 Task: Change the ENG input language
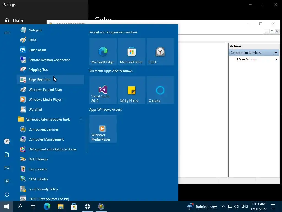245,206
